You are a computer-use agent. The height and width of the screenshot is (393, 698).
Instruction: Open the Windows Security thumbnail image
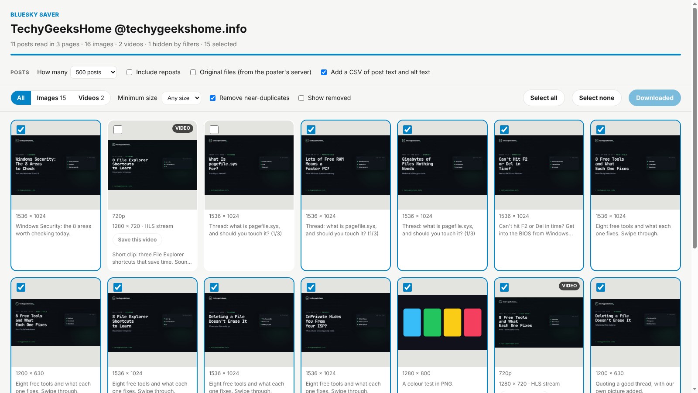click(56, 165)
